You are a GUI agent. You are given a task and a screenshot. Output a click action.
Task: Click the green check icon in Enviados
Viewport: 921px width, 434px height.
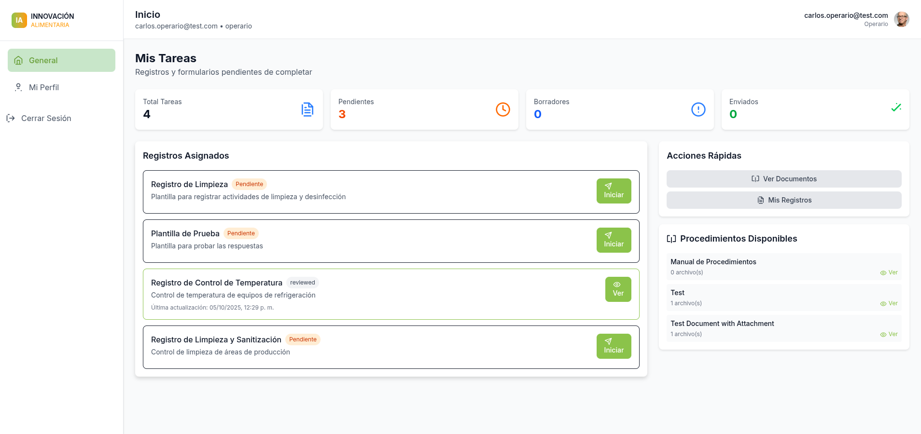click(896, 108)
